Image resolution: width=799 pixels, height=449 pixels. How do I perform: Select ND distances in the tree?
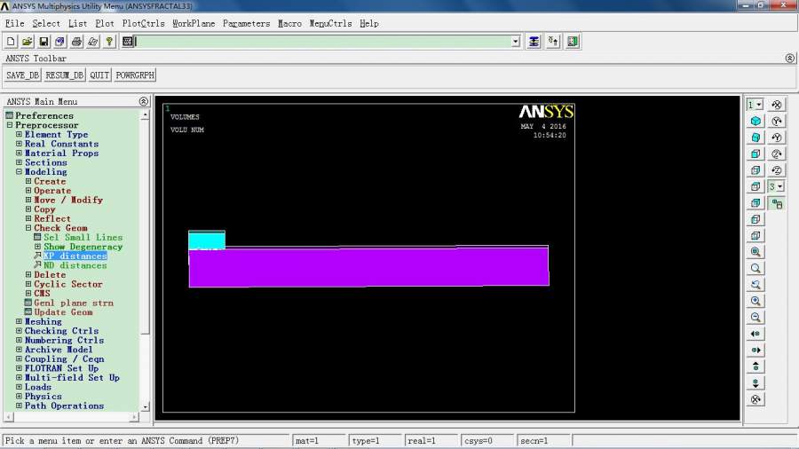click(x=75, y=265)
